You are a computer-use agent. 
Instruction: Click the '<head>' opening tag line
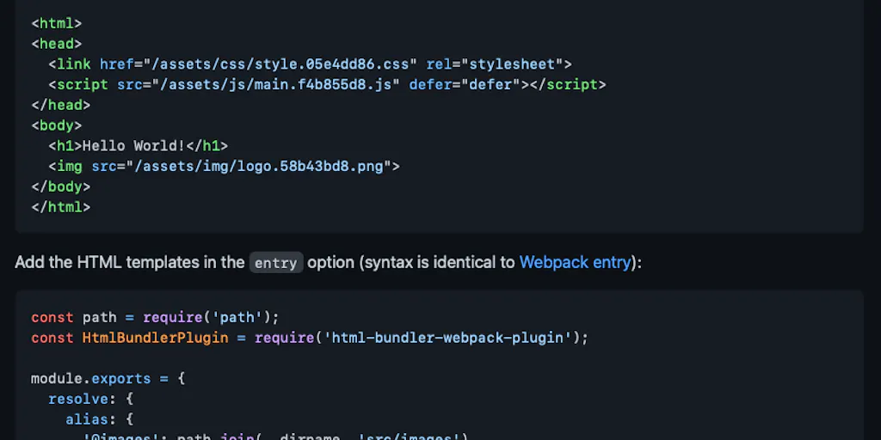[56, 44]
